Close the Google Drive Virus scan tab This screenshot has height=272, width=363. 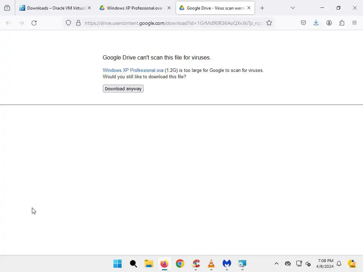(x=249, y=8)
